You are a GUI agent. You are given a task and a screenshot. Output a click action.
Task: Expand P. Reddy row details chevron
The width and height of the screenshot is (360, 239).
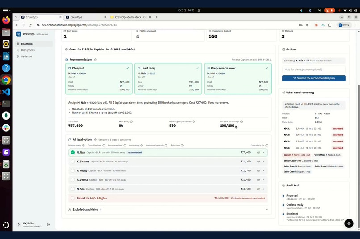click(264, 170)
